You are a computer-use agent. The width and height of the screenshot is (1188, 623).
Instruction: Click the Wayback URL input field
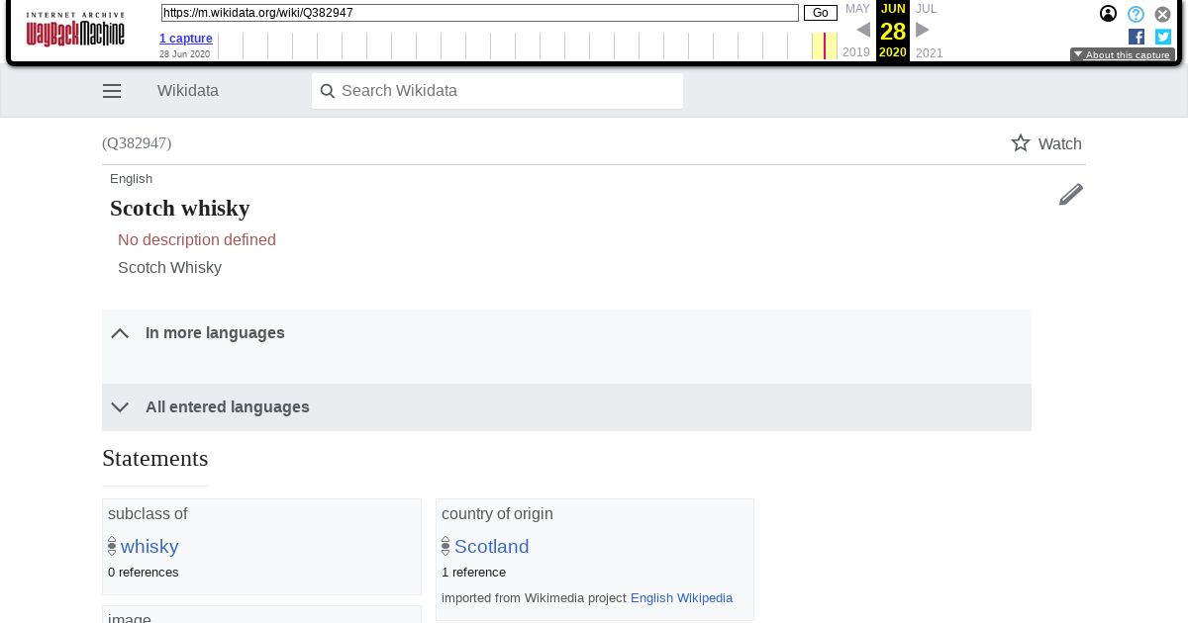(x=480, y=13)
